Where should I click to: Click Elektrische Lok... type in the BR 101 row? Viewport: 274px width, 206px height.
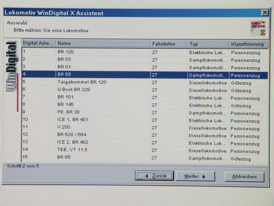coord(207,98)
